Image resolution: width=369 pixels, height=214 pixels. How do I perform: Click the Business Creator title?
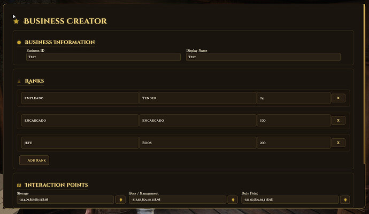[65, 21]
